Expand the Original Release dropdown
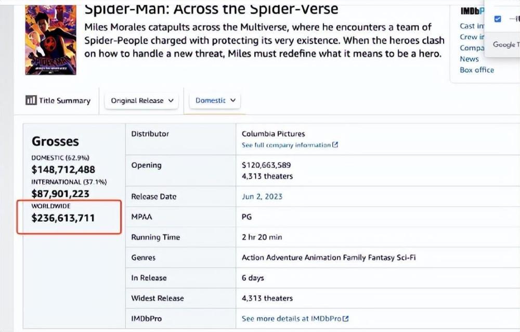Viewport: 520px width, 332px height. click(142, 101)
